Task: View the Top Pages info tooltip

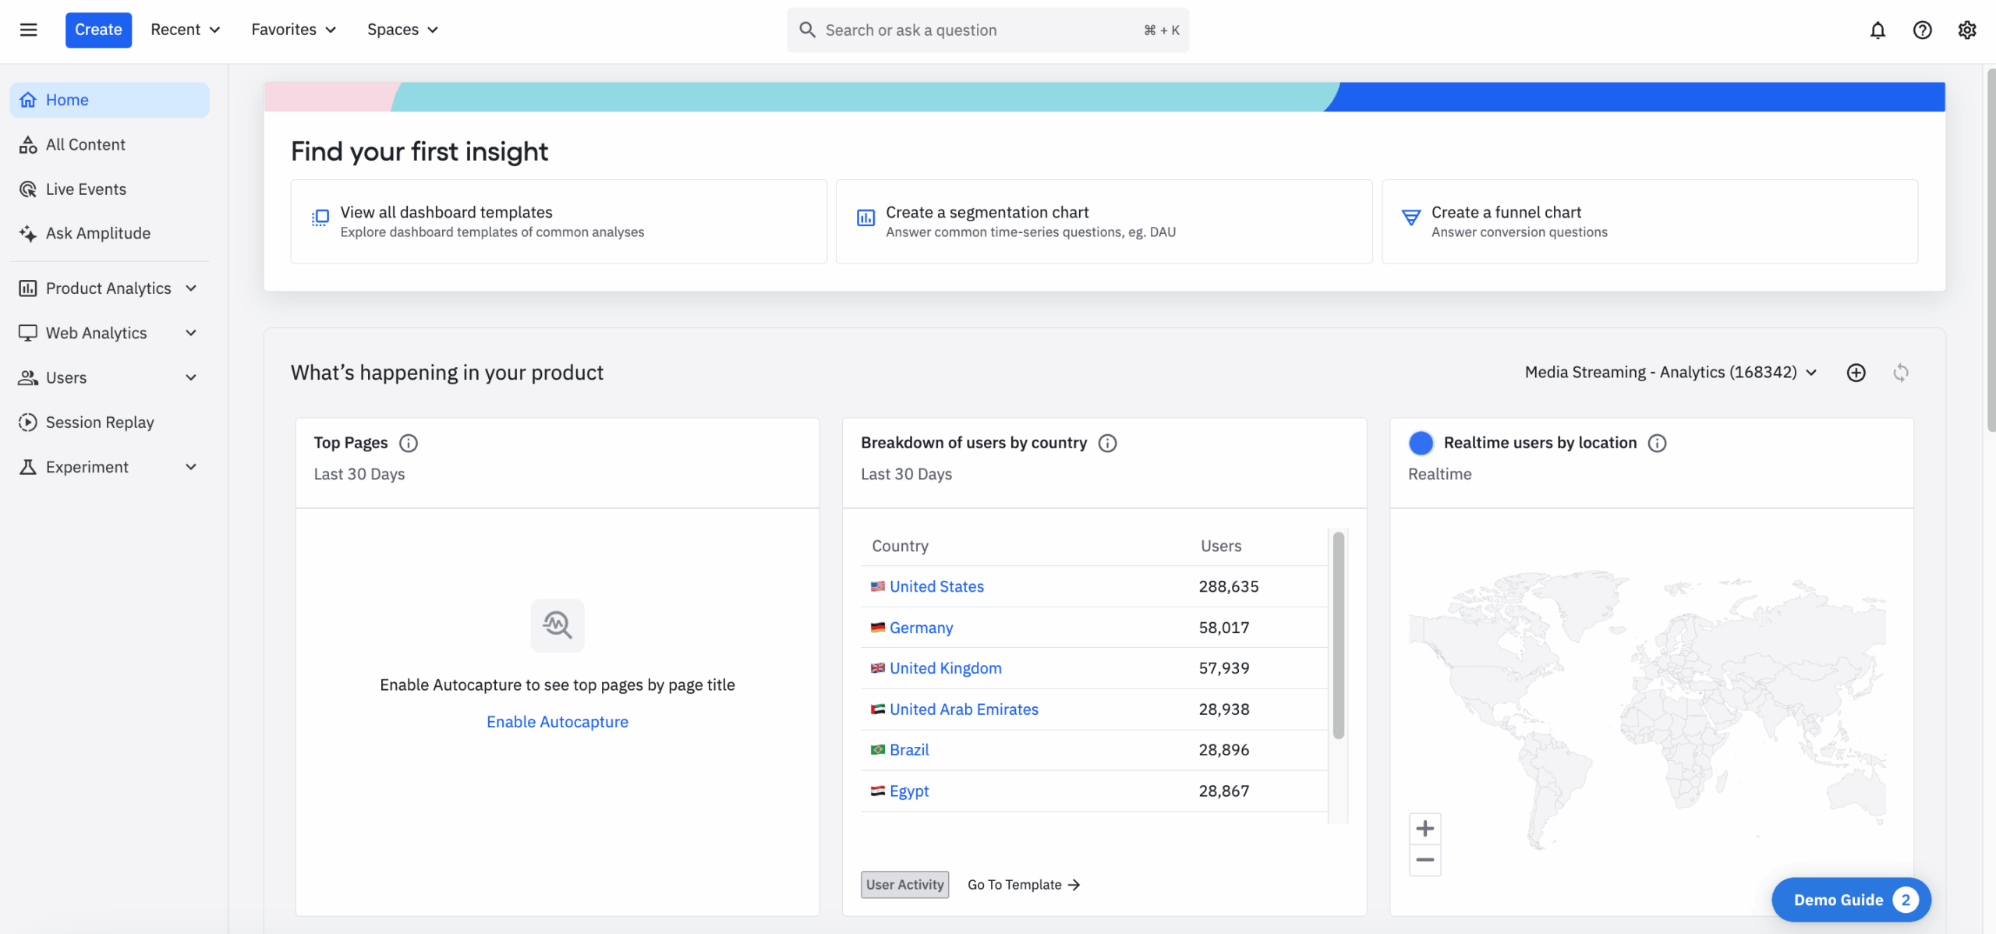Action: [409, 443]
